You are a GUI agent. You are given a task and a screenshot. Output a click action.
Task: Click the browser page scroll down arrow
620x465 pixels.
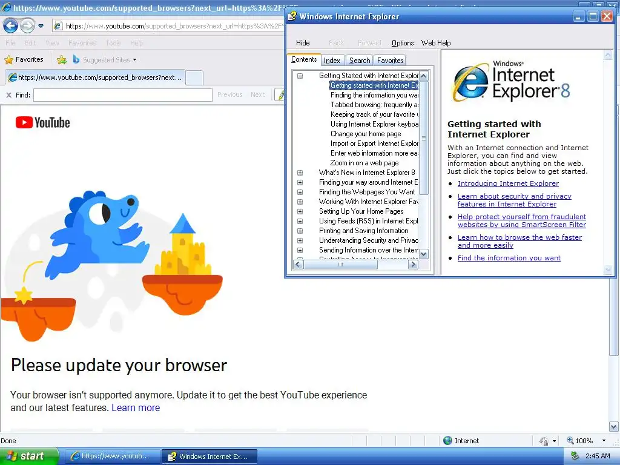pyautogui.click(x=613, y=427)
